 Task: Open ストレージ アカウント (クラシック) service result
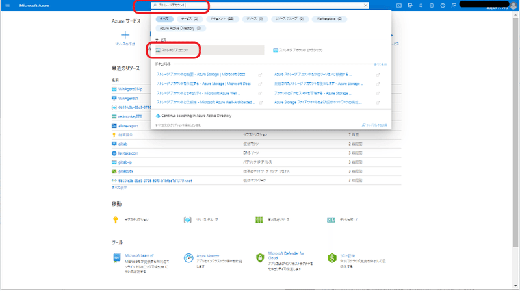click(x=298, y=50)
